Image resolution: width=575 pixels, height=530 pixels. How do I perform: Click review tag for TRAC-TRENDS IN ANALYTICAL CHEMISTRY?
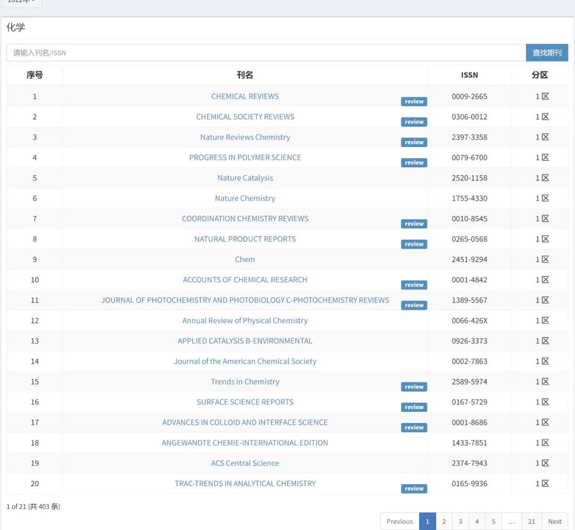[414, 488]
